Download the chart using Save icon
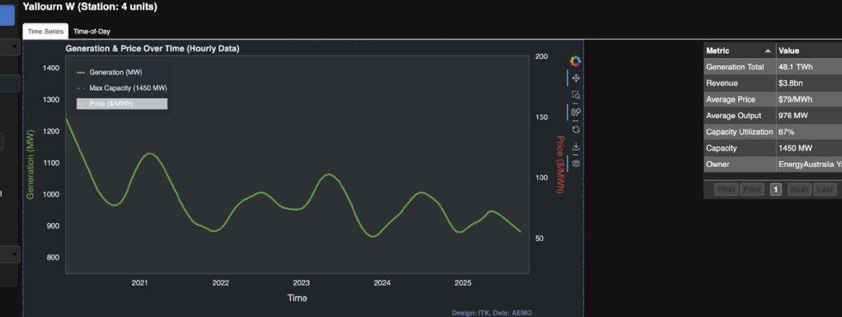Image resolution: width=842 pixels, height=317 pixels. [x=575, y=147]
